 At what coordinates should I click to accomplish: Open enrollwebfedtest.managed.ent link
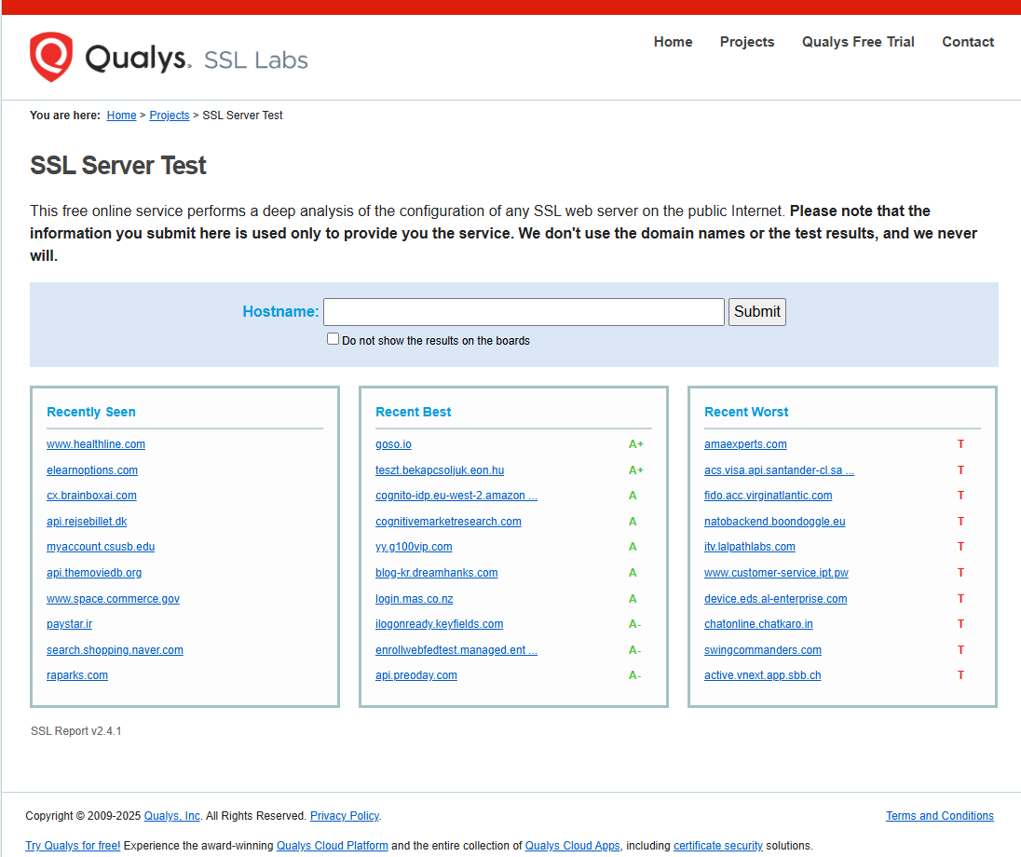456,650
